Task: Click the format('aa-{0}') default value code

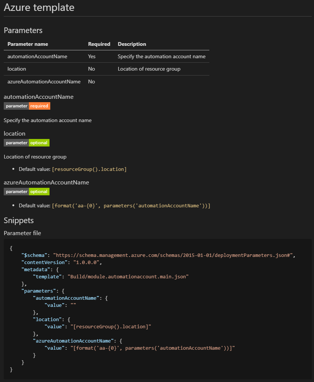Action: tap(131, 205)
